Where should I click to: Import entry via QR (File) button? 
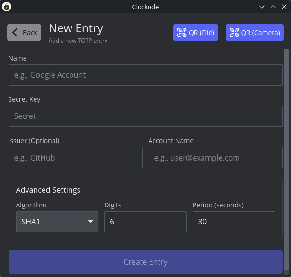pyautogui.click(x=195, y=33)
